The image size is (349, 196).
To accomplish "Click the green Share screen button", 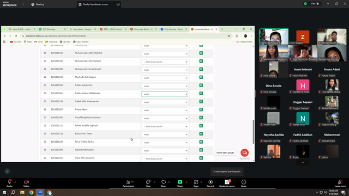I will 180,183.
